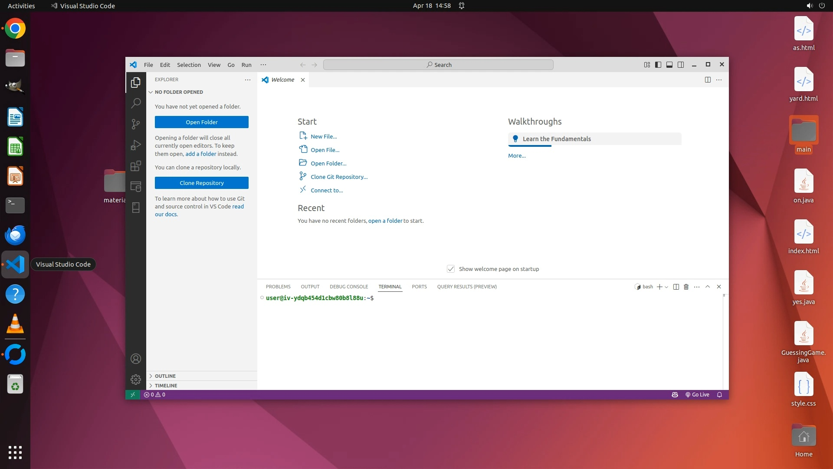Toggle bottom panel visibility in title bar
The height and width of the screenshot is (469, 833).
(x=669, y=65)
